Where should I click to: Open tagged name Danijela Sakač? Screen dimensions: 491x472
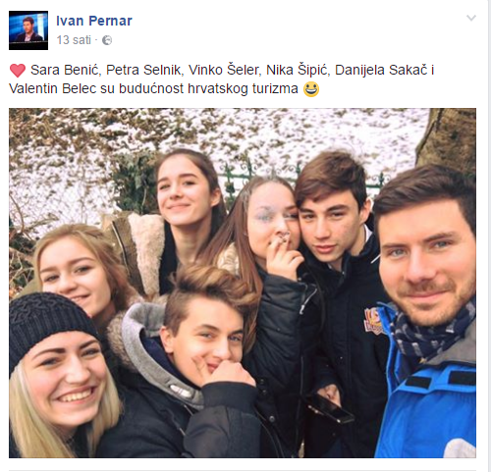(x=381, y=70)
